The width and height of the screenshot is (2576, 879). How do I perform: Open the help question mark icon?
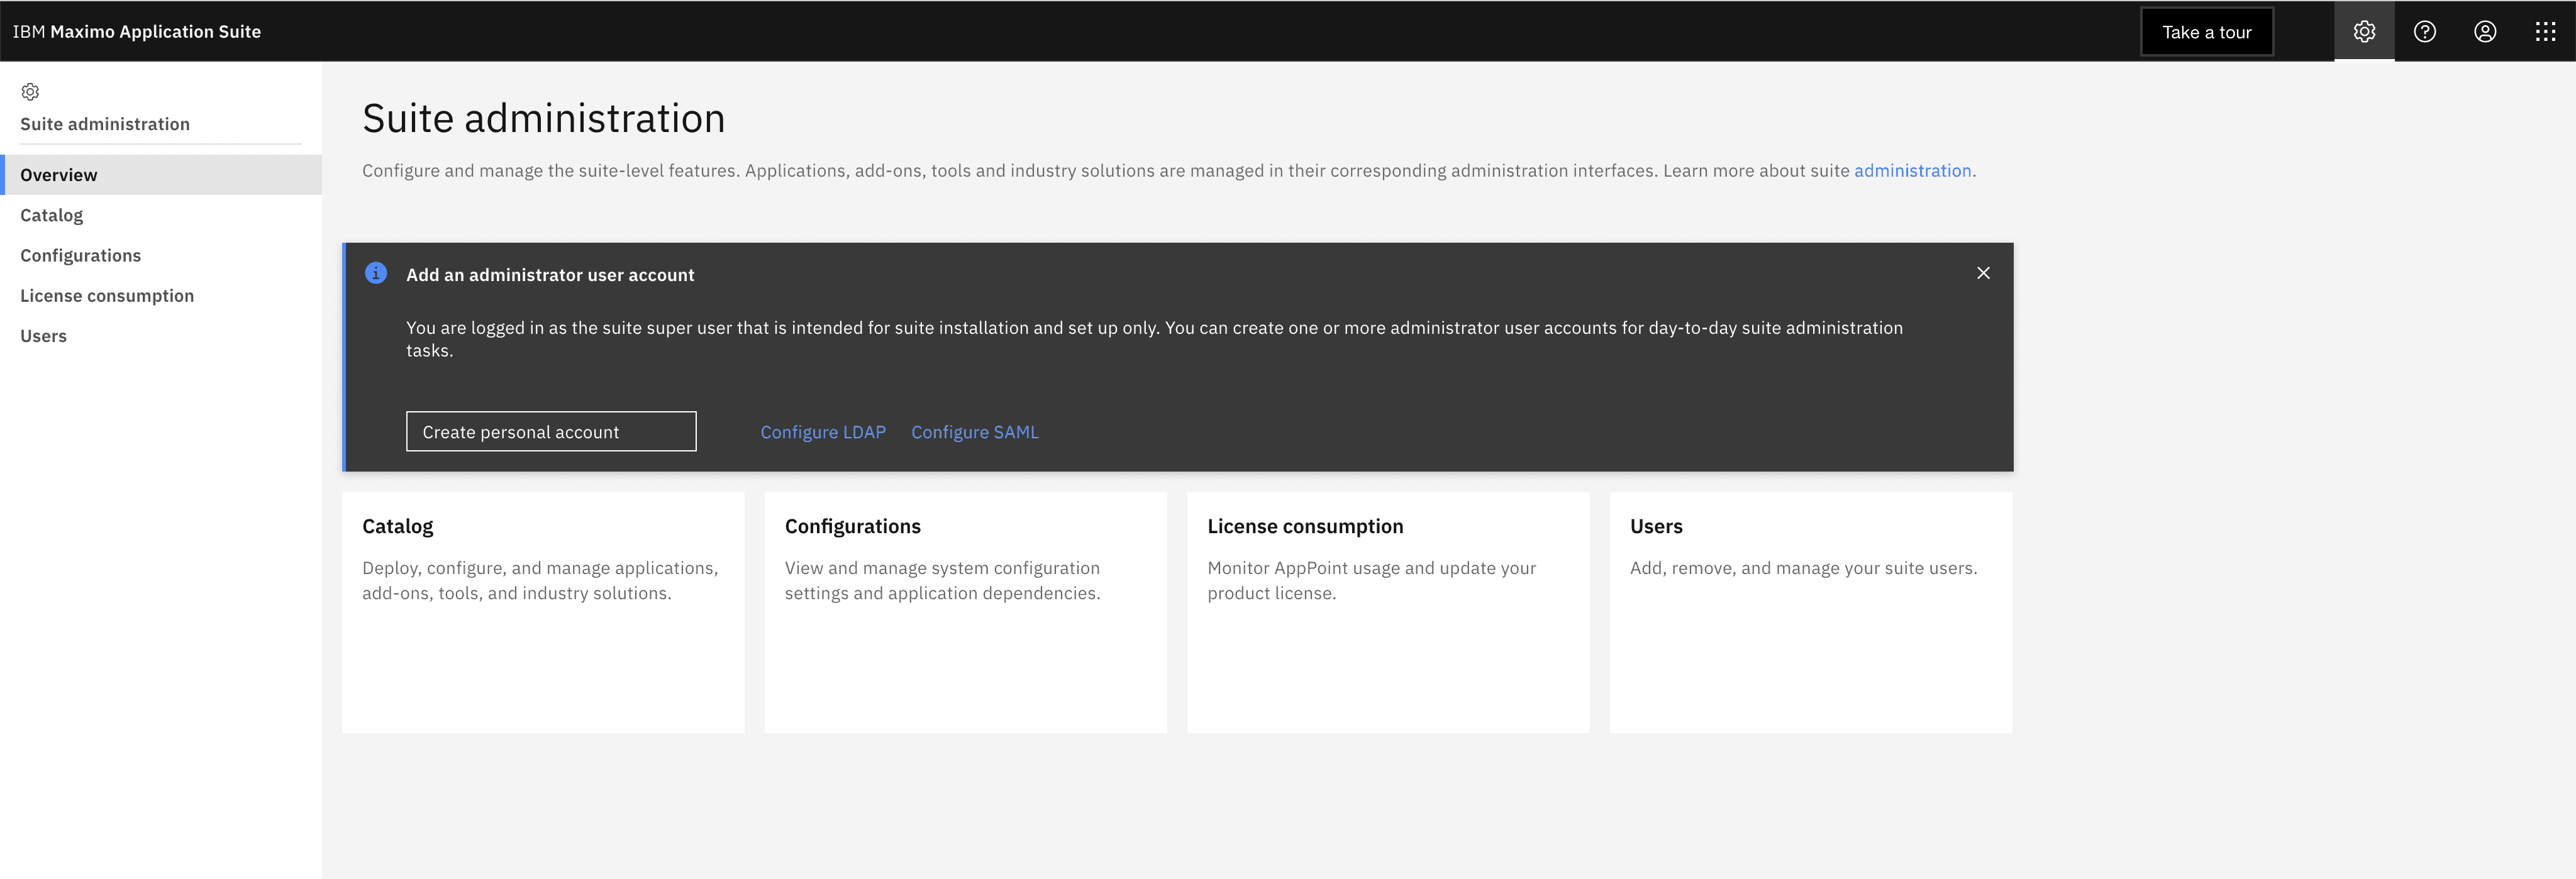pos(2424,31)
